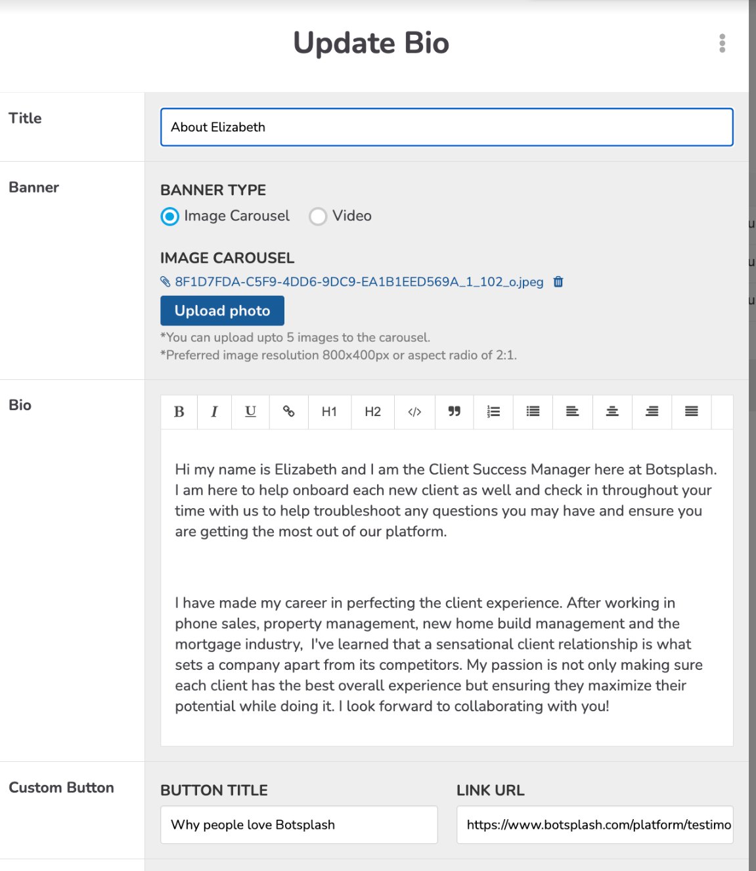The width and height of the screenshot is (756, 871).
Task: Open the three-dot options menu
Action: click(x=722, y=43)
